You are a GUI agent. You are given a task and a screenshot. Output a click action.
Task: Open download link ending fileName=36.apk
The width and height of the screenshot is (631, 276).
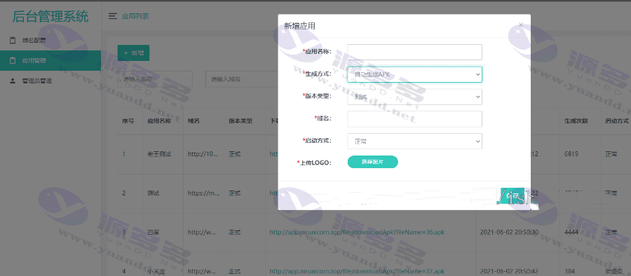click(357, 232)
